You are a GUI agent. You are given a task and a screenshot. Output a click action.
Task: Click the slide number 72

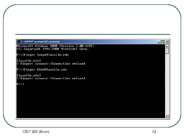pyautogui.click(x=154, y=132)
